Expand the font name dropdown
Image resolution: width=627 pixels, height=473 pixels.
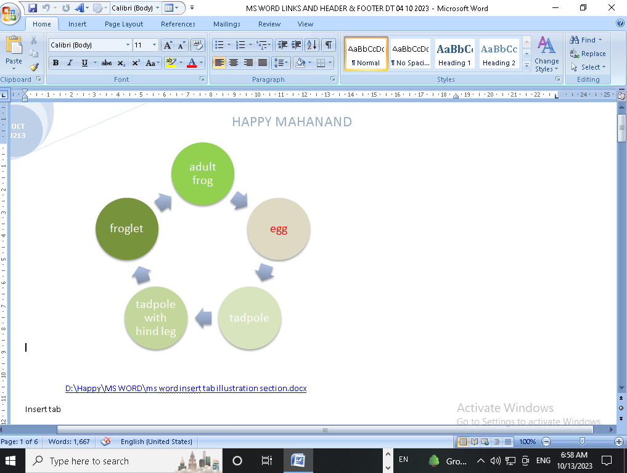[x=128, y=45]
